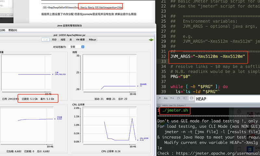Click the 最大: 5.1 Gb value
260x156 pixels.
(47, 99)
